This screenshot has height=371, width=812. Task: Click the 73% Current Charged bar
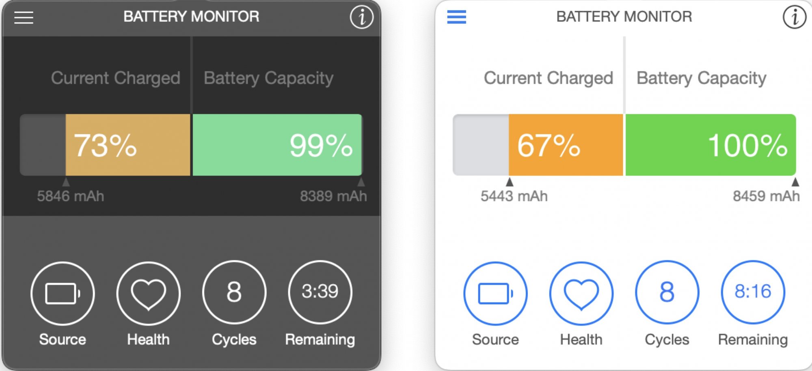click(x=127, y=145)
